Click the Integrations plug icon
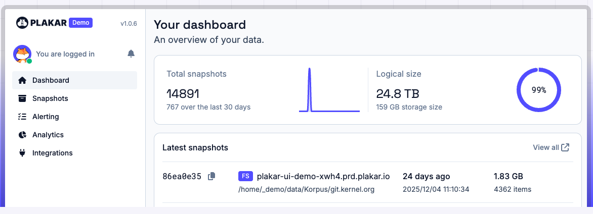Image resolution: width=593 pixels, height=214 pixels. (x=22, y=153)
